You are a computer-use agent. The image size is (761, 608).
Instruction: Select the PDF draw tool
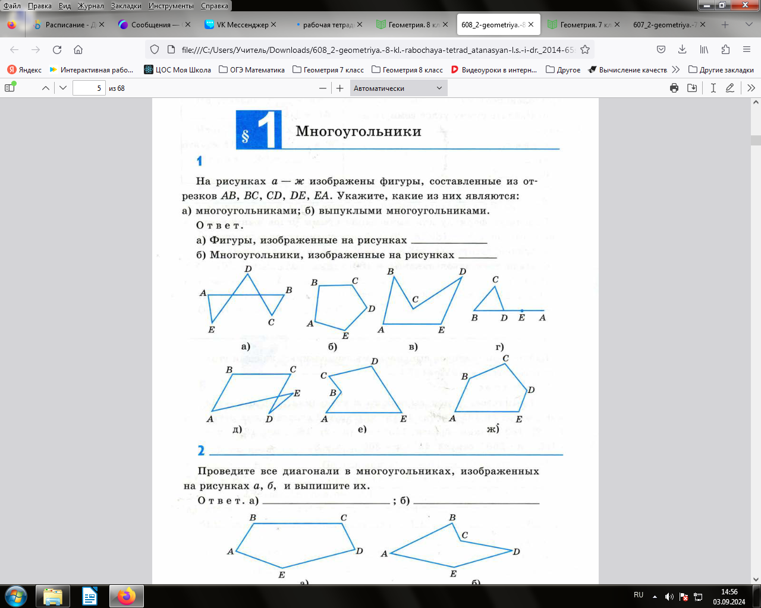[730, 88]
